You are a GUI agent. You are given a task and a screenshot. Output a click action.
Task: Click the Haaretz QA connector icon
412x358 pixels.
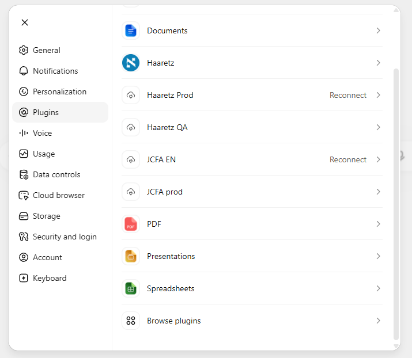click(131, 127)
